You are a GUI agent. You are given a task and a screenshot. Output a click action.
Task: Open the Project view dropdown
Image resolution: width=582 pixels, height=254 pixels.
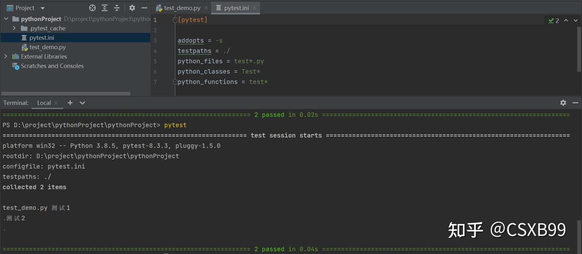coord(43,8)
